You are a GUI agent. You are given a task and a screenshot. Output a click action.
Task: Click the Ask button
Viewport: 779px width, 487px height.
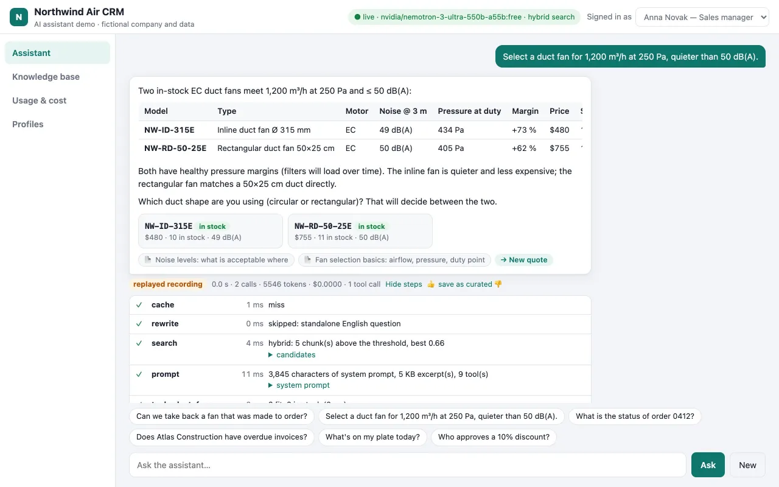(x=708, y=465)
